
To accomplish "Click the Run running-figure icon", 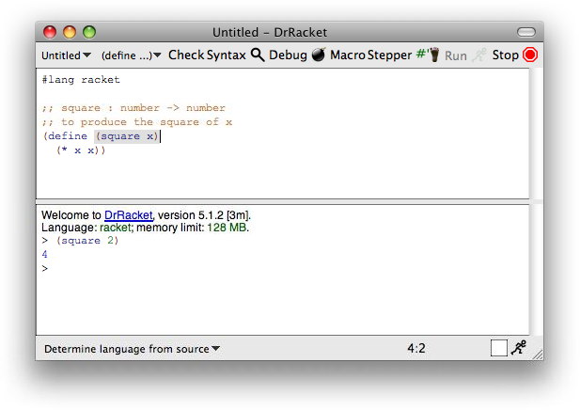I will [479, 55].
